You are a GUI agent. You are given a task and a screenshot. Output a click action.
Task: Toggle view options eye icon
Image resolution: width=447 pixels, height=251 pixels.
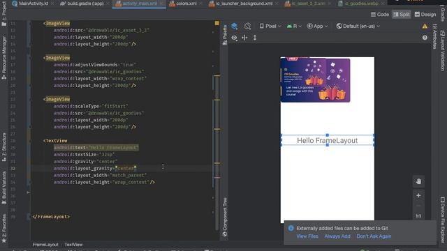(235, 38)
